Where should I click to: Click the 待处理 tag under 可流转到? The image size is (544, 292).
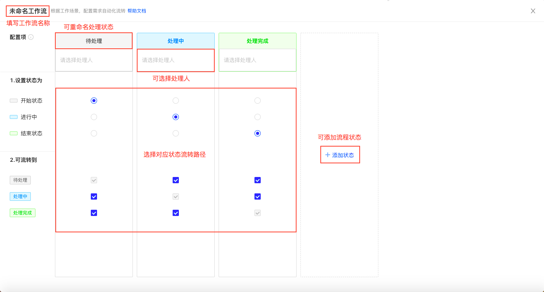20,180
